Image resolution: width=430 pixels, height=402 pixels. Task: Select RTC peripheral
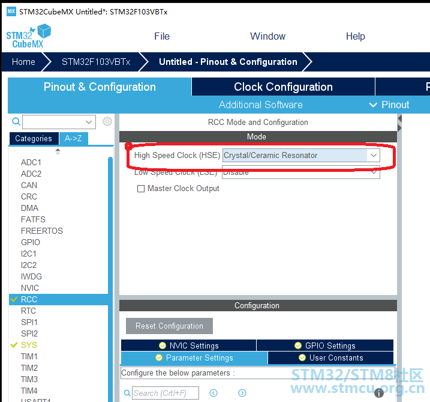click(x=28, y=311)
